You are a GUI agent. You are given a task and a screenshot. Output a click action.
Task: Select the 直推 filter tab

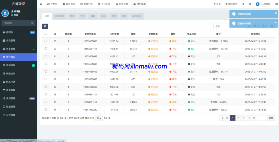coord(93,16)
